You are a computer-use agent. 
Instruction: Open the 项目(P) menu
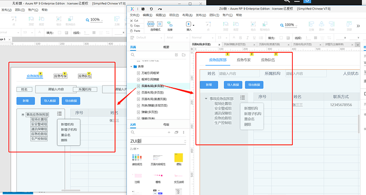click(x=174, y=15)
